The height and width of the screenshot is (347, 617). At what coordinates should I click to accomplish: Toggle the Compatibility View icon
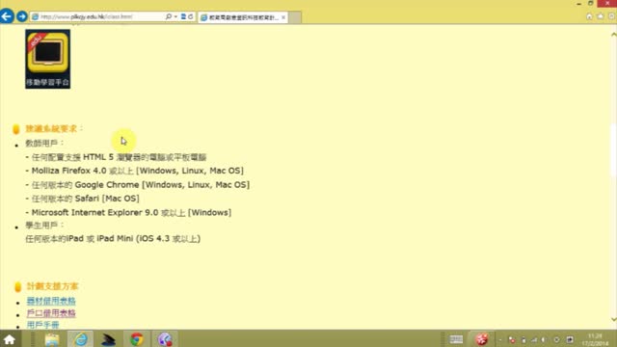coord(183,16)
